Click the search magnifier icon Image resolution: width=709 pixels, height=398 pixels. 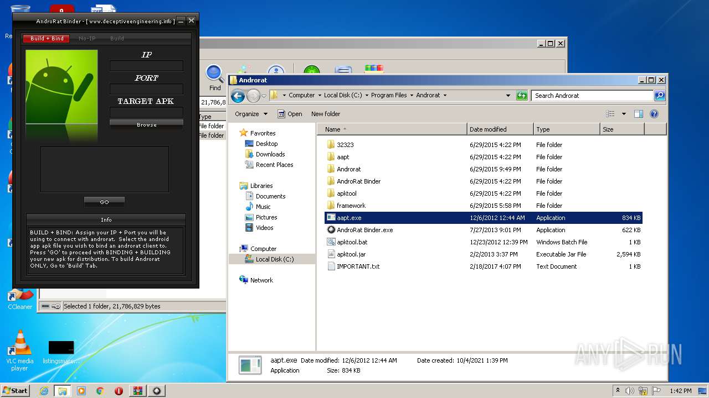[x=659, y=96]
